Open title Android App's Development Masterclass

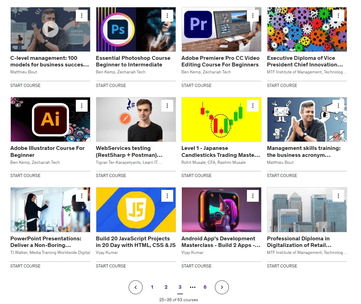[221, 242]
